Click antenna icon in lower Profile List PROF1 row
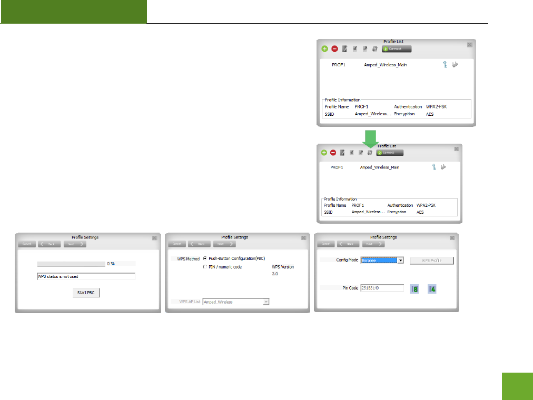Viewport: 533px width, 400px height. coord(443,167)
